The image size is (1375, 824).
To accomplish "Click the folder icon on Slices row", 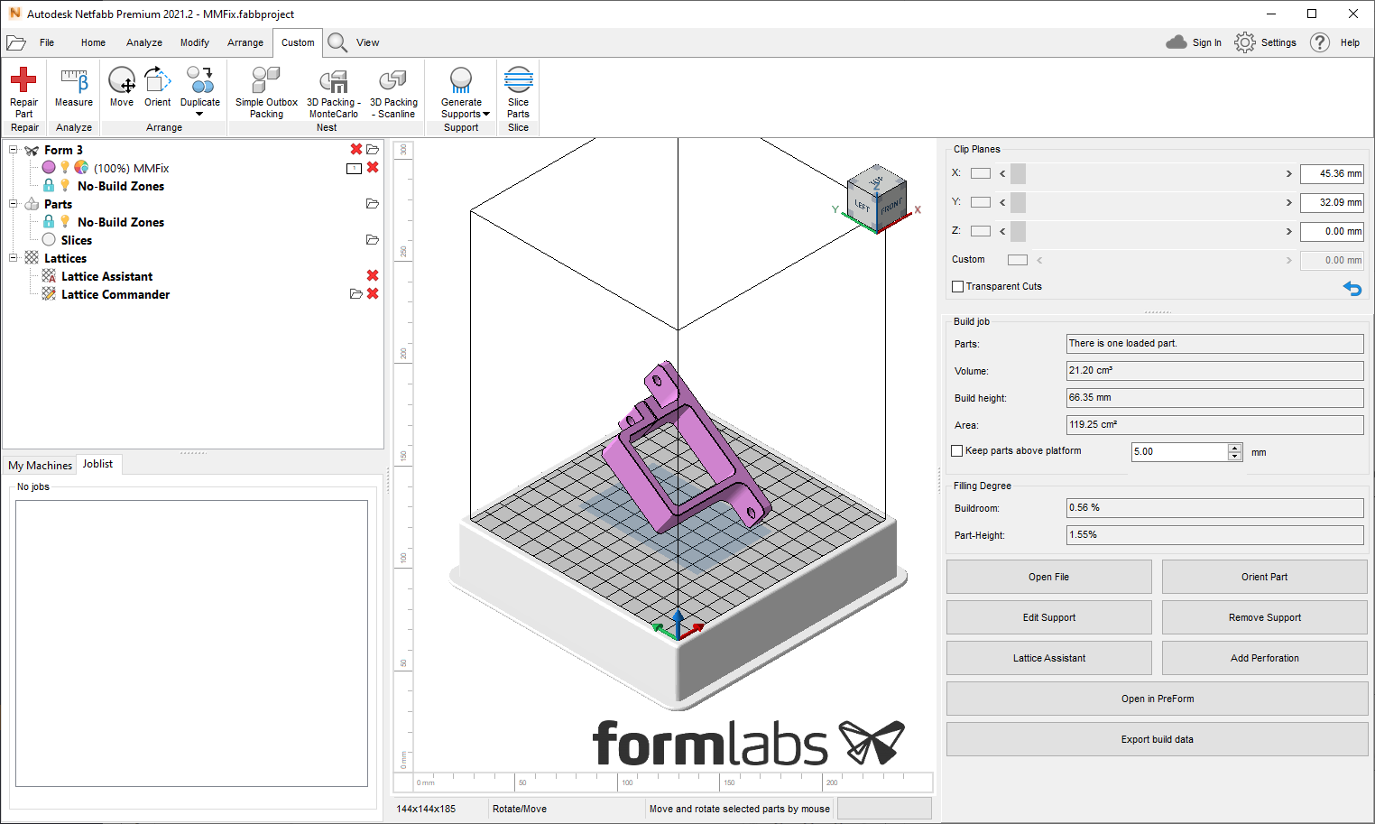I will coord(373,240).
